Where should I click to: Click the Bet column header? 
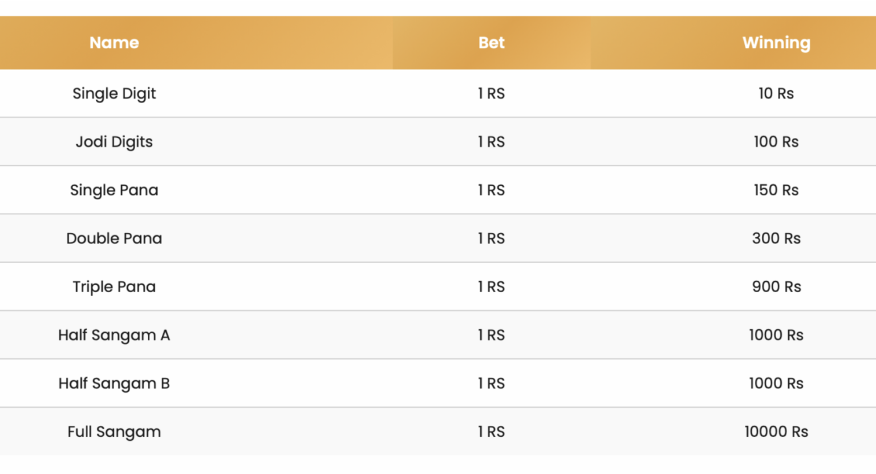[x=491, y=43]
